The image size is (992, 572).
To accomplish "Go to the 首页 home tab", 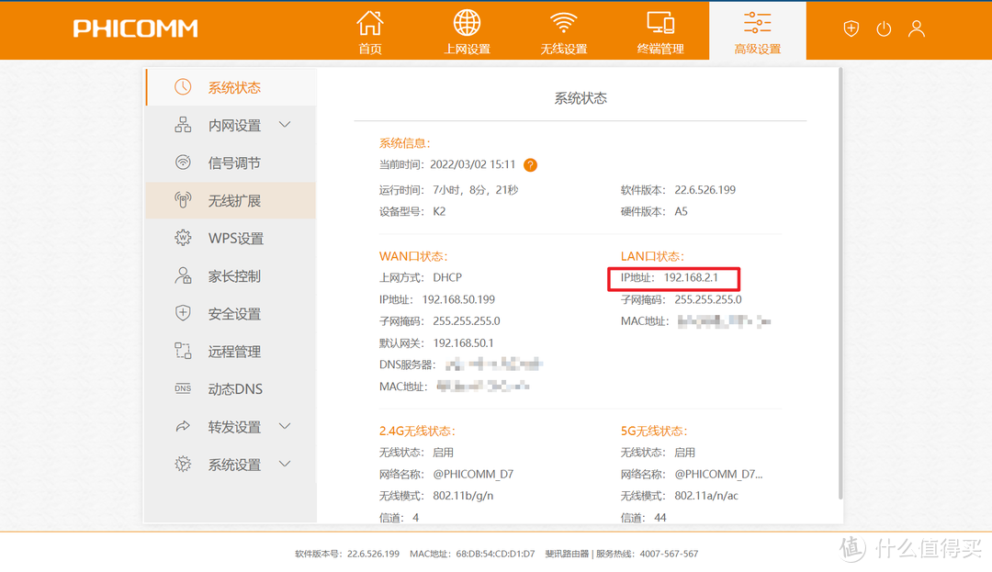I will tap(370, 31).
